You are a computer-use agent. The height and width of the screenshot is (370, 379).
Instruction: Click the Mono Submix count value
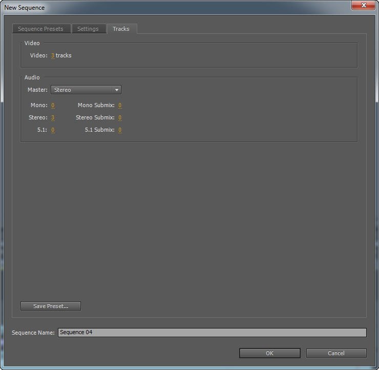120,106
